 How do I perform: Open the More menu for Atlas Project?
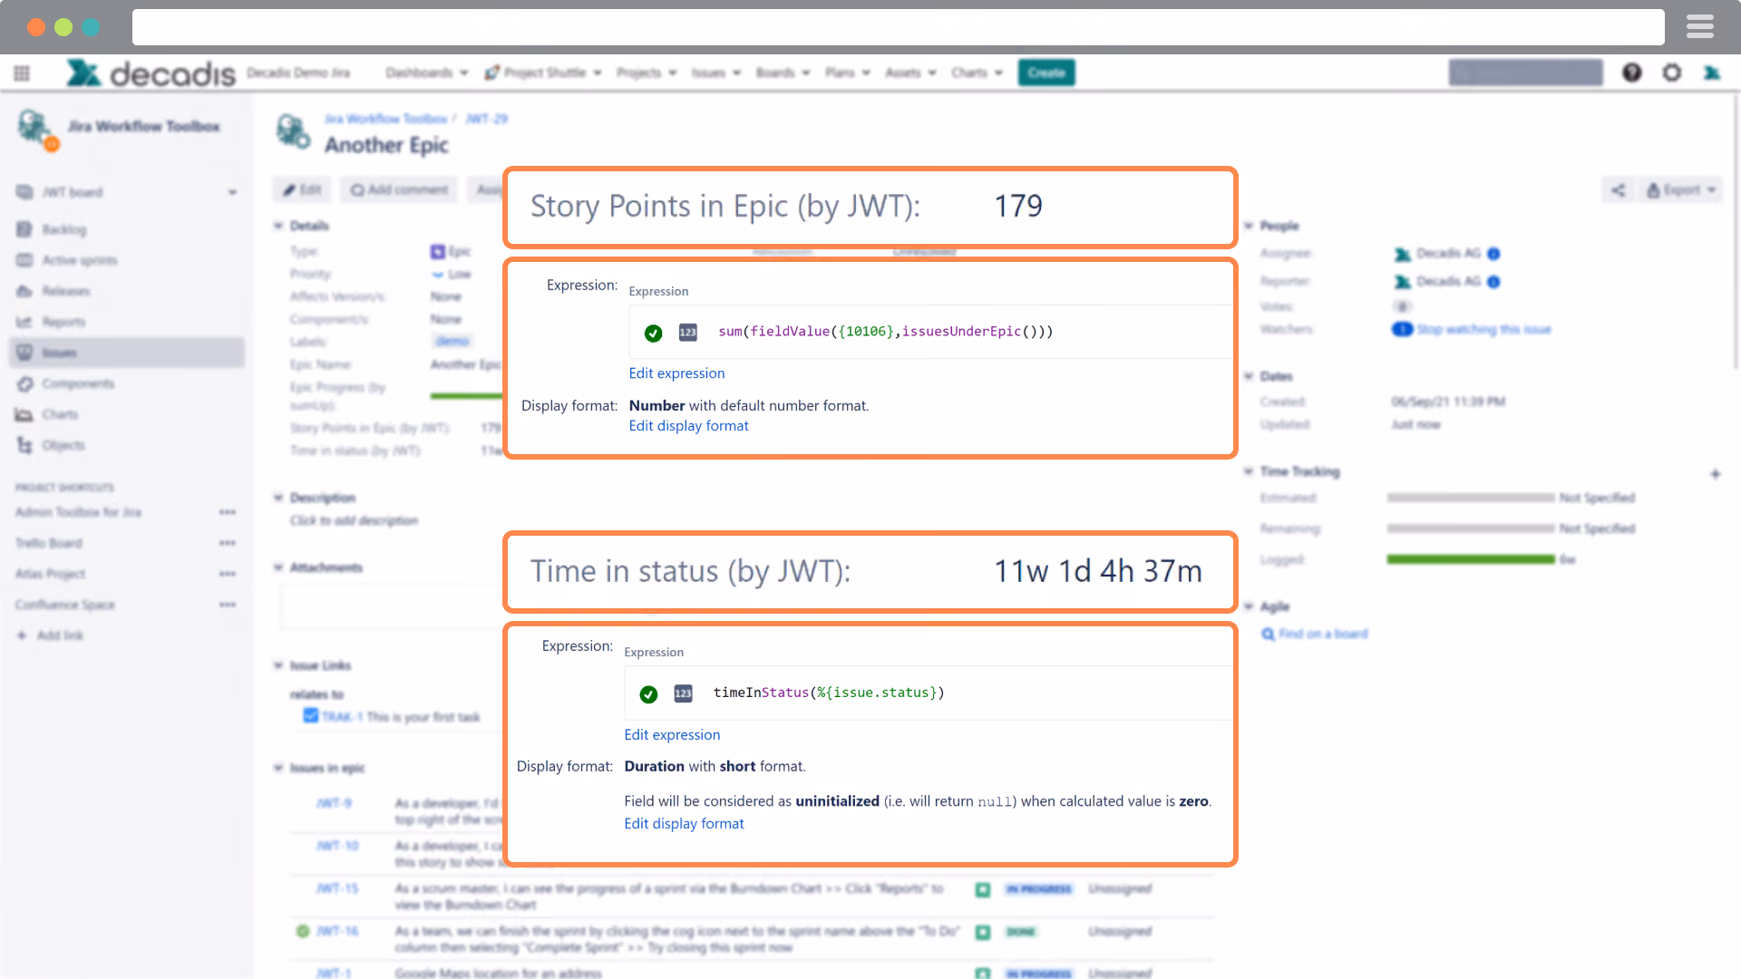click(228, 574)
